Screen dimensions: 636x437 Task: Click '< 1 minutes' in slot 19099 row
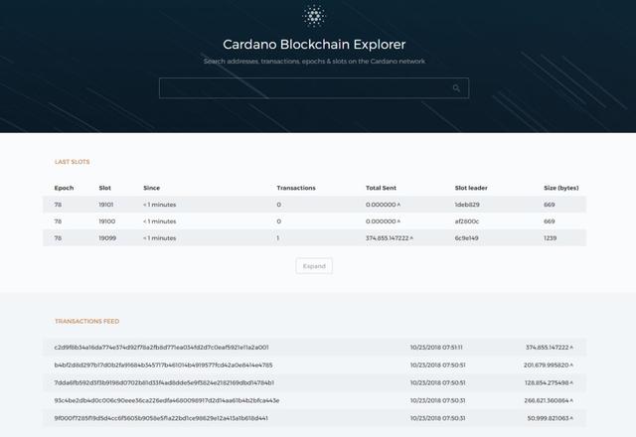[159, 238]
